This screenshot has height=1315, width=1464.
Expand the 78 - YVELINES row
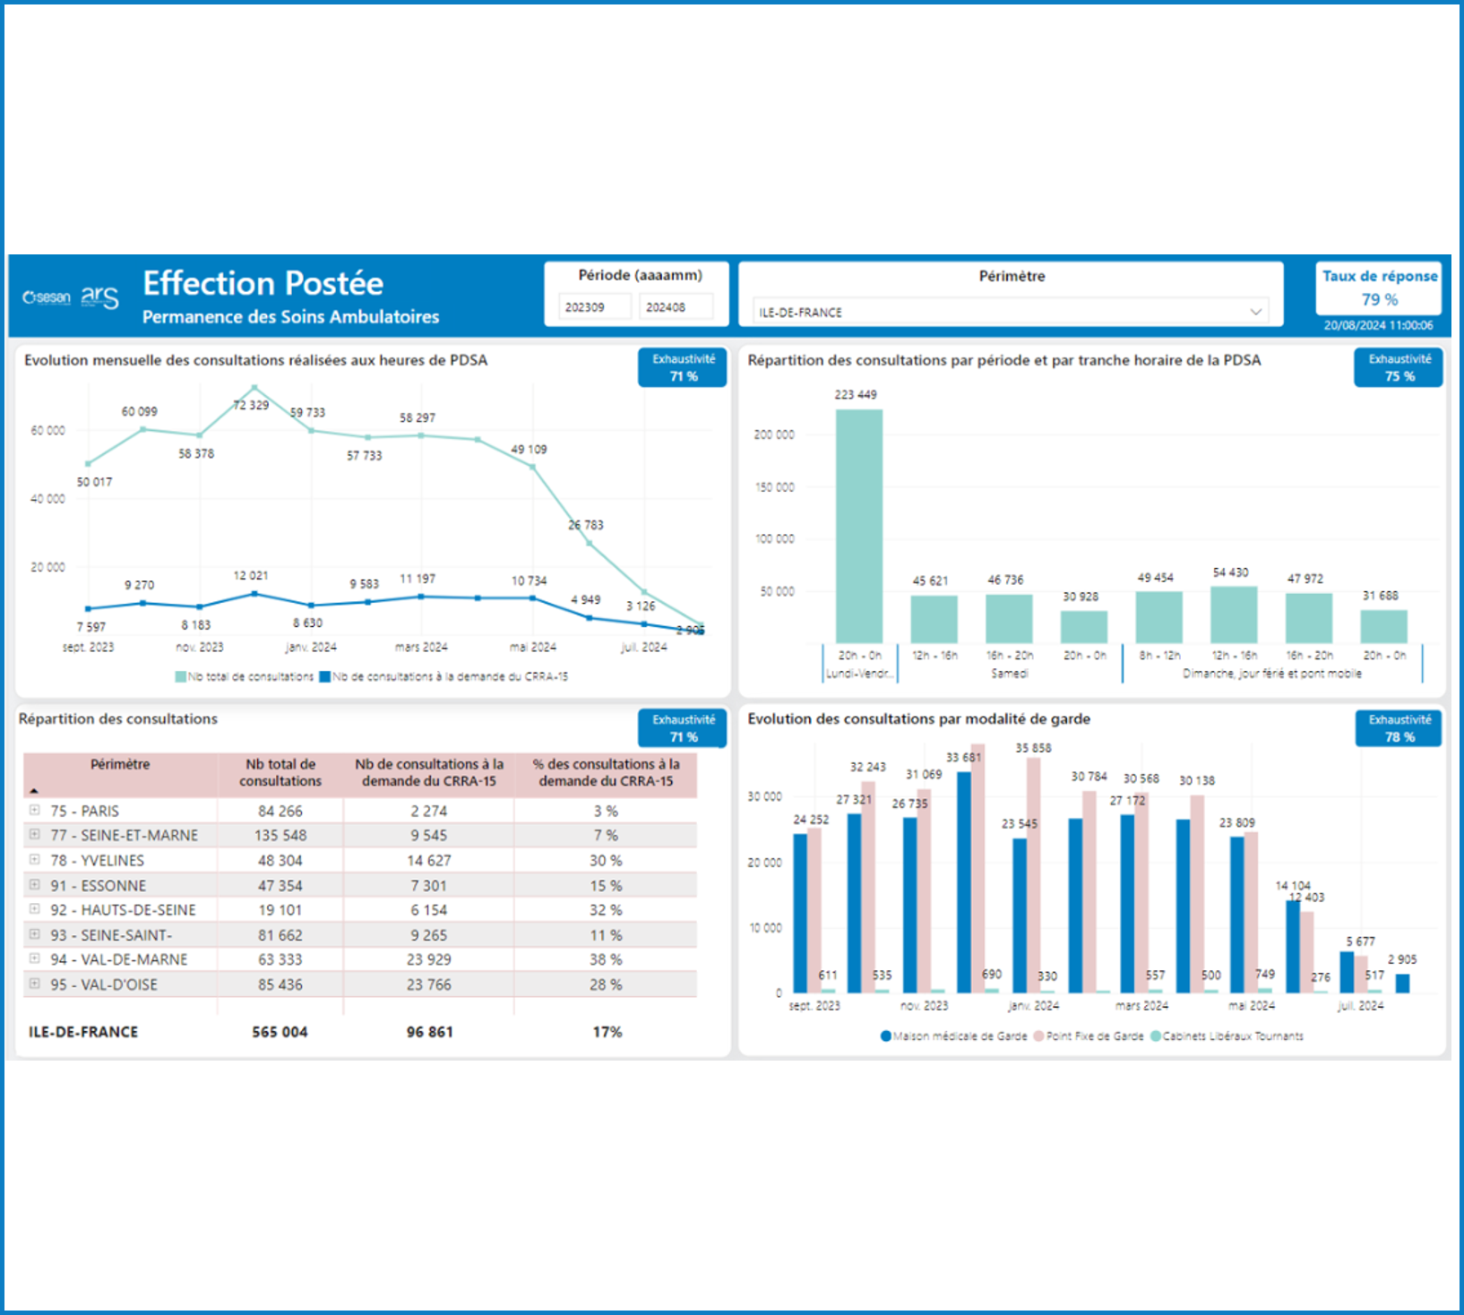34,859
